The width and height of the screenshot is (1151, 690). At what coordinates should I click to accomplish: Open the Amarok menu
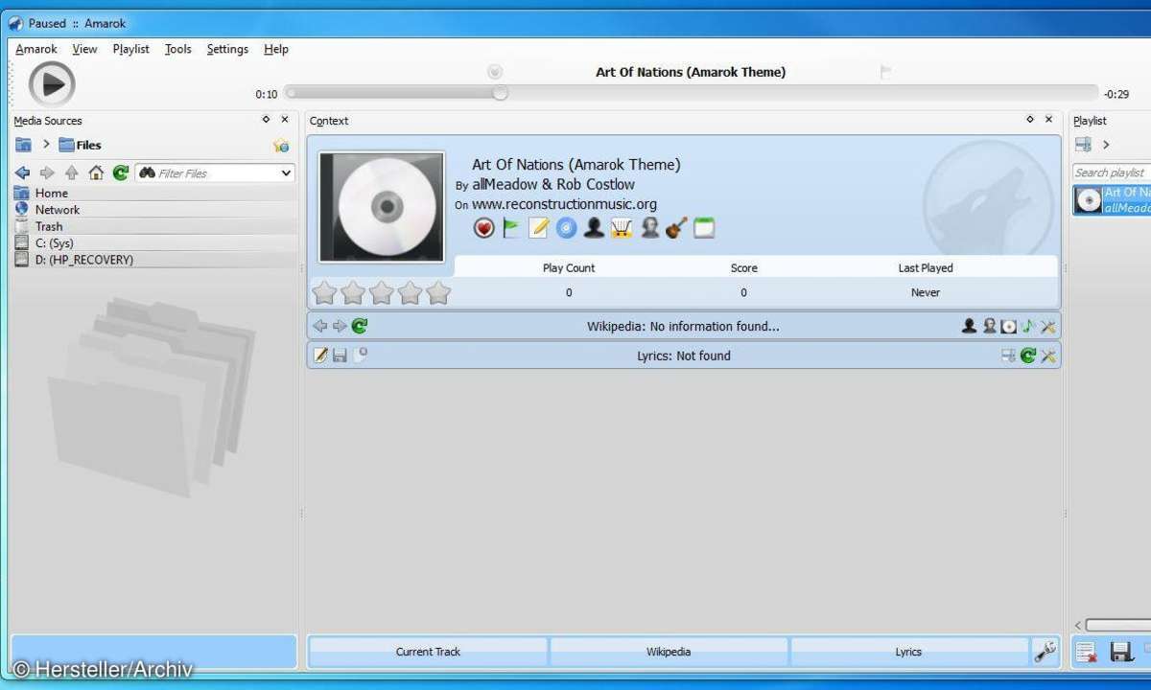click(x=36, y=49)
